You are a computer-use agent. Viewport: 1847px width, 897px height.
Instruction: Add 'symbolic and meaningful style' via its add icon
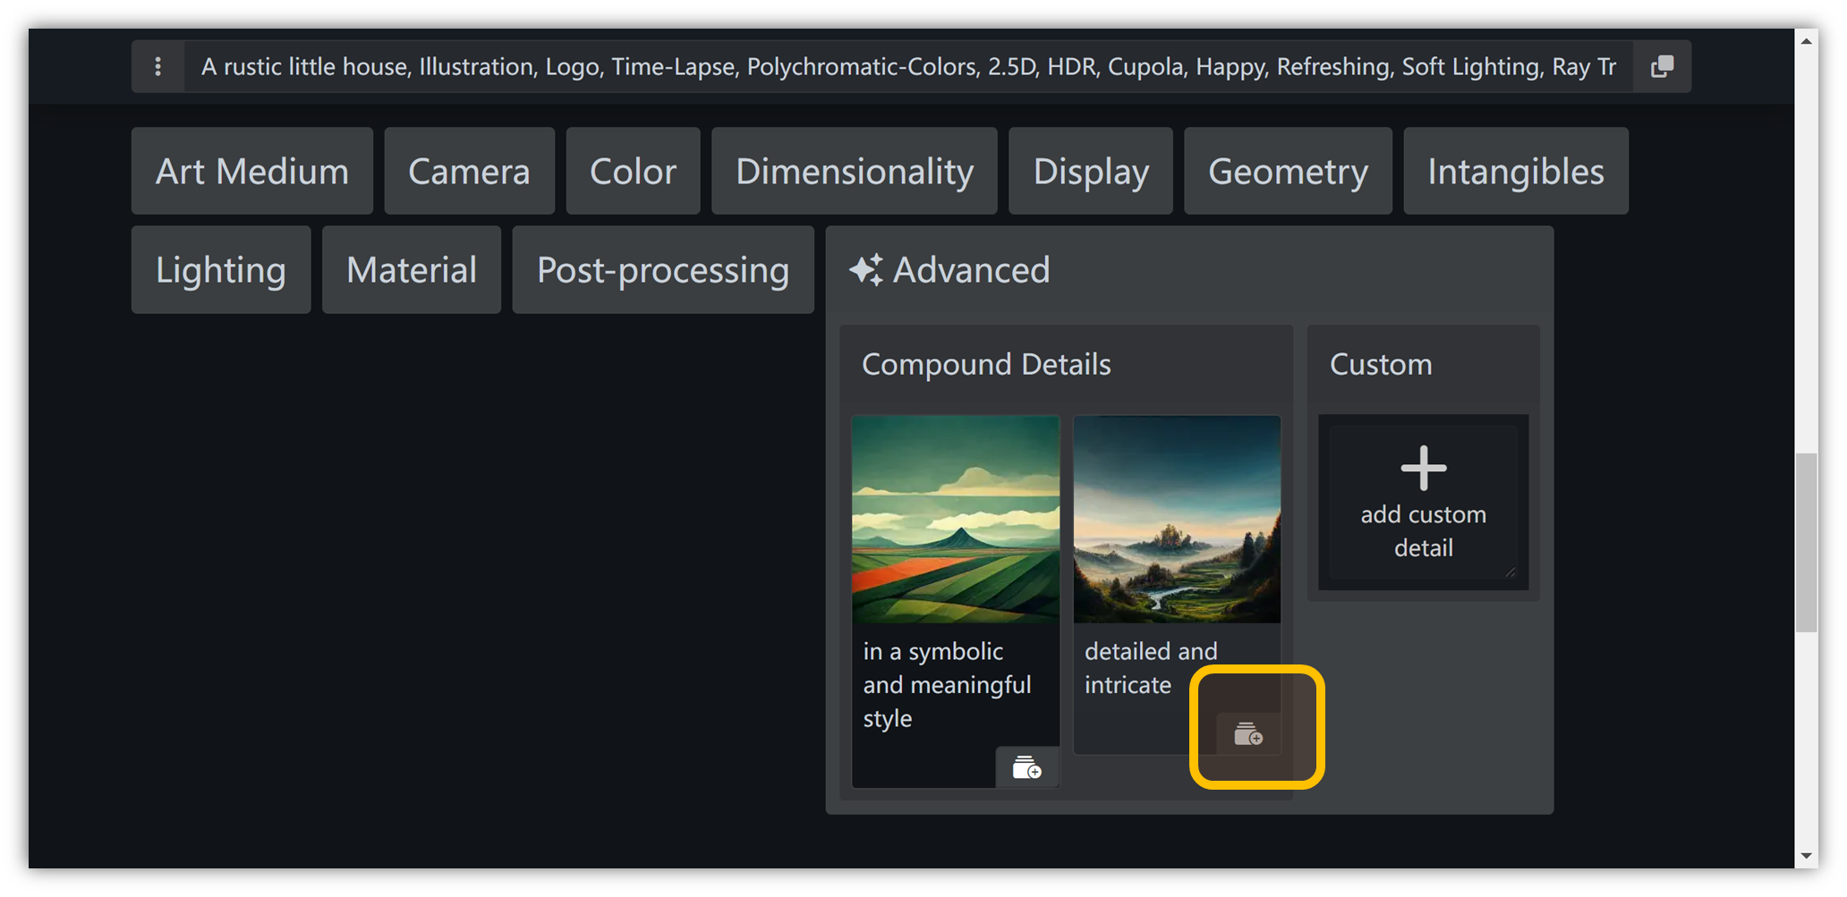click(x=1026, y=767)
